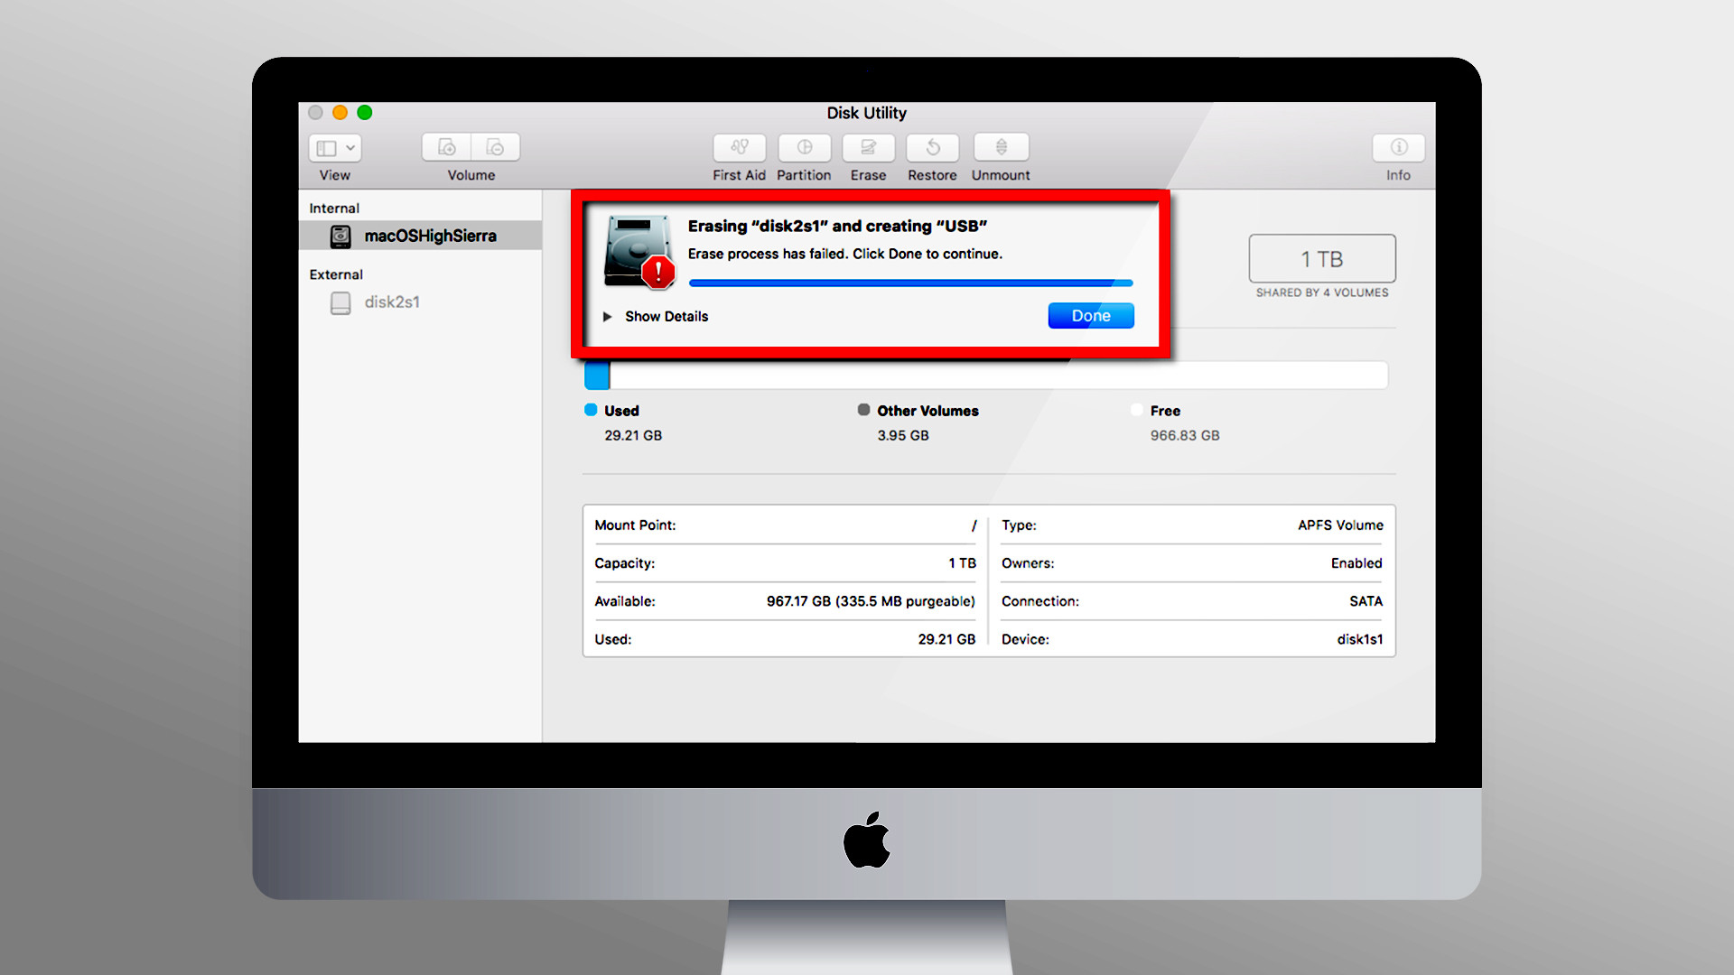The image size is (1734, 975).
Task: Select disk2s1 under External
Action: [392, 302]
